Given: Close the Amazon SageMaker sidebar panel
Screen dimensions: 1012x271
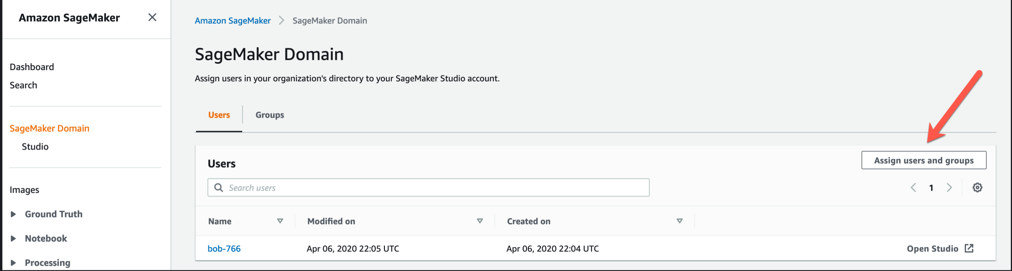Looking at the screenshot, I should (x=152, y=17).
